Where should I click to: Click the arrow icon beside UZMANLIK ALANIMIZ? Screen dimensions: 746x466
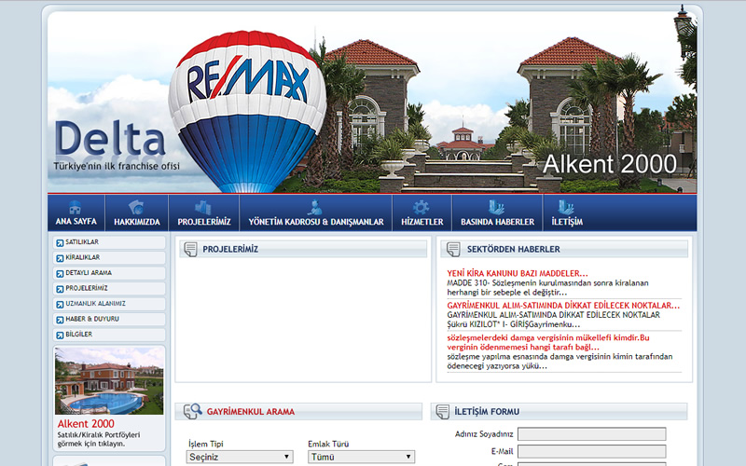(60, 305)
